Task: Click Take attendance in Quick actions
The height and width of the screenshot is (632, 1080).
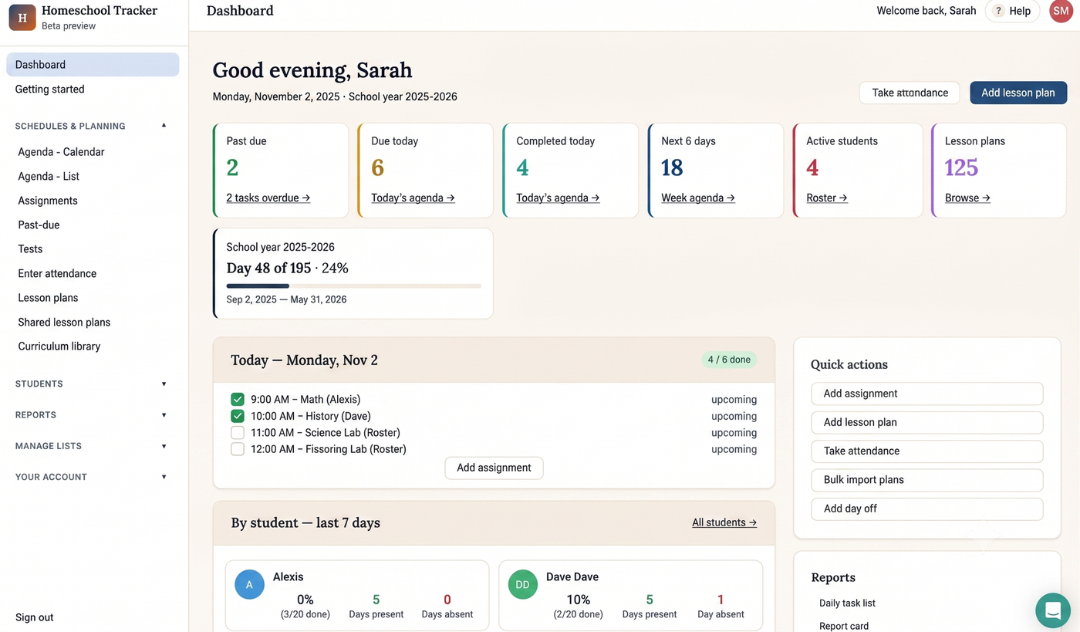Action: [927, 451]
